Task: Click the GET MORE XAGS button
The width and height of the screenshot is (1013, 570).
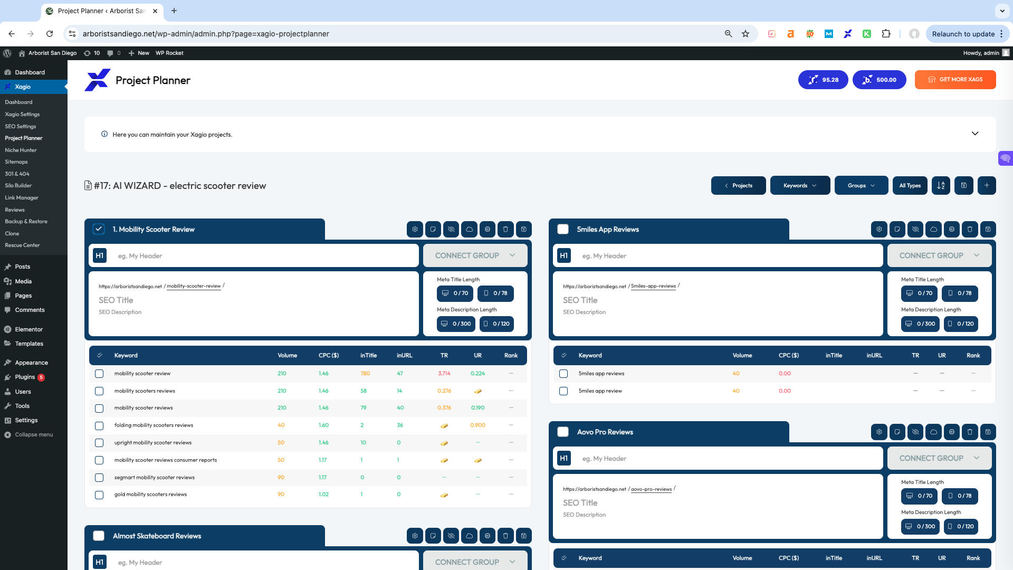Action: (955, 80)
